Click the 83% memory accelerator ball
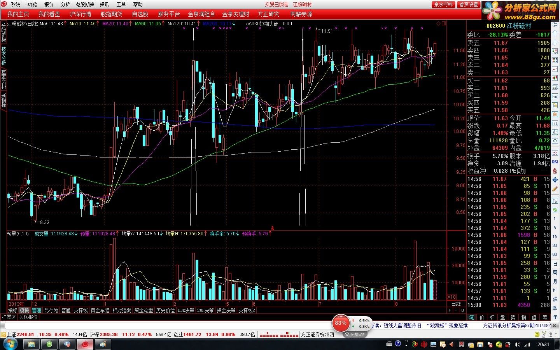 coord(340,323)
